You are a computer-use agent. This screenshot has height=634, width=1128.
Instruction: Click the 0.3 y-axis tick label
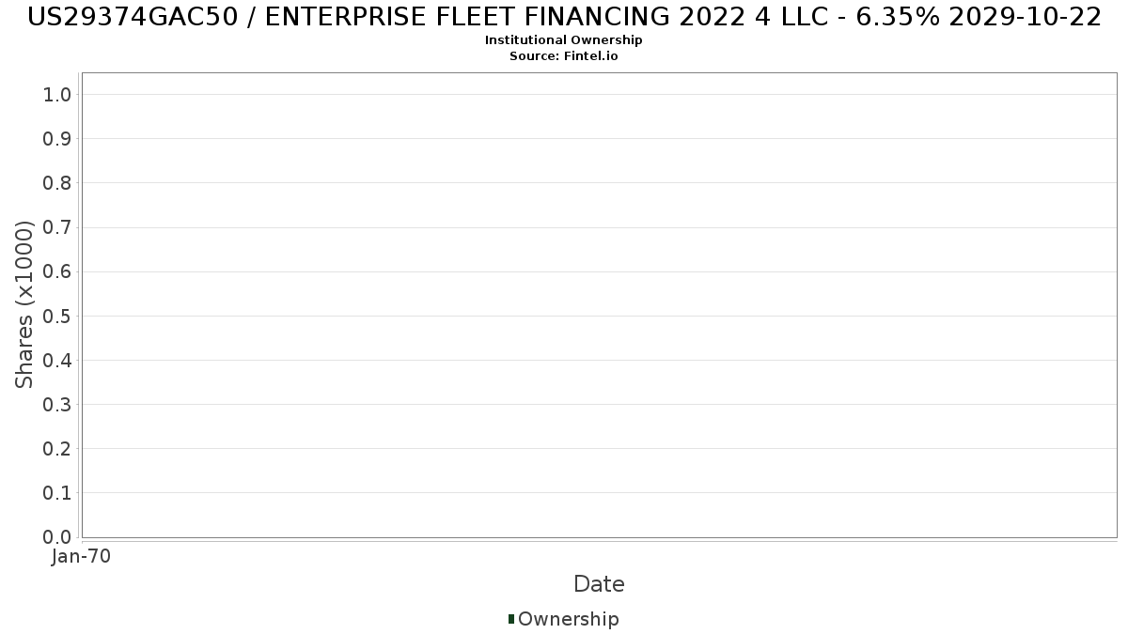coord(57,405)
